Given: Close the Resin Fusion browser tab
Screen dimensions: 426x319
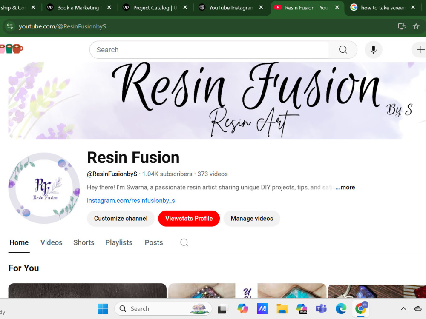Looking at the screenshot, I should (x=337, y=7).
